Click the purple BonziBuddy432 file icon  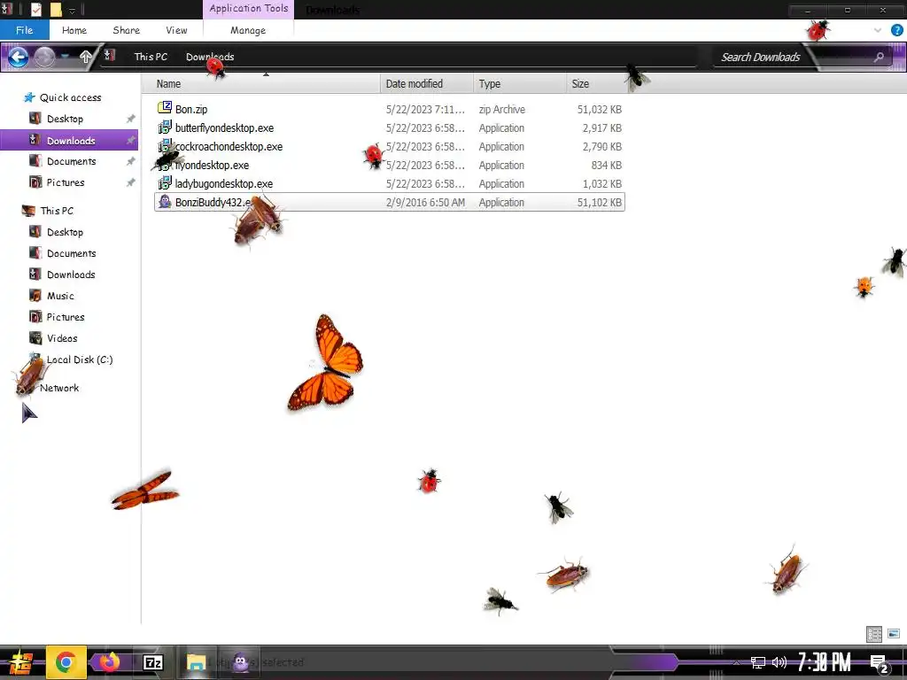tap(165, 202)
